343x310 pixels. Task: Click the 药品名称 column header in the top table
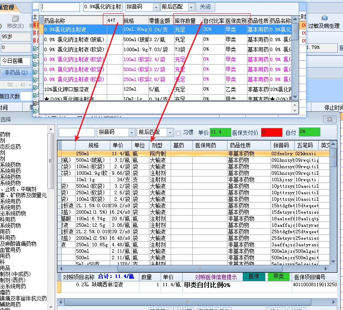pyautogui.click(x=75, y=20)
